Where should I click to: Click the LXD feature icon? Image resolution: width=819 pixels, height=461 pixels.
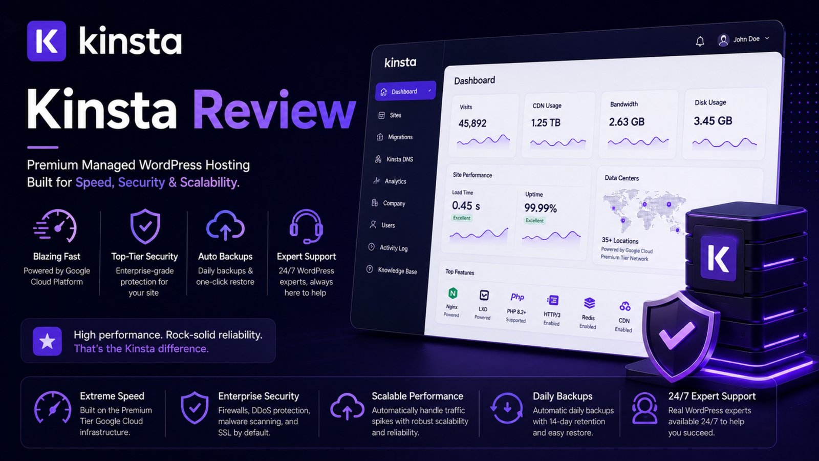point(484,295)
